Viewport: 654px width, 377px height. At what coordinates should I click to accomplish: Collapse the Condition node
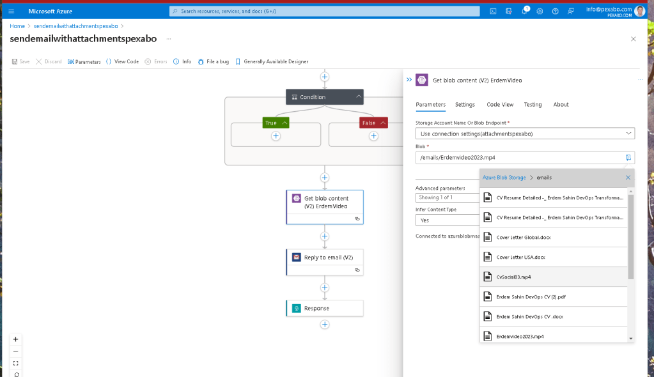358,96
